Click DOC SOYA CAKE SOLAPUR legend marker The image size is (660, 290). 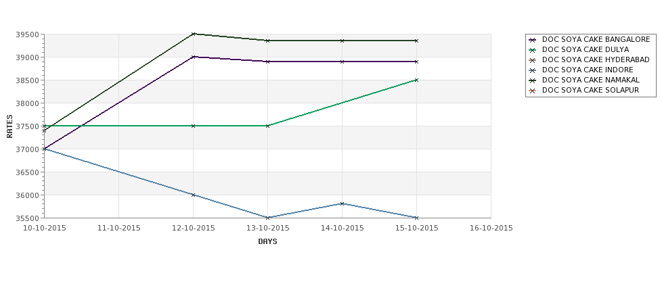pos(533,91)
